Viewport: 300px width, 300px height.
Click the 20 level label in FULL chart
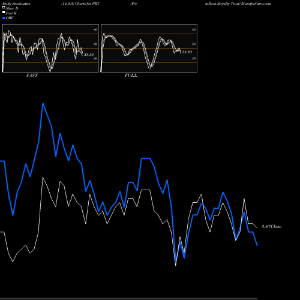pyautogui.click(x=194, y=58)
